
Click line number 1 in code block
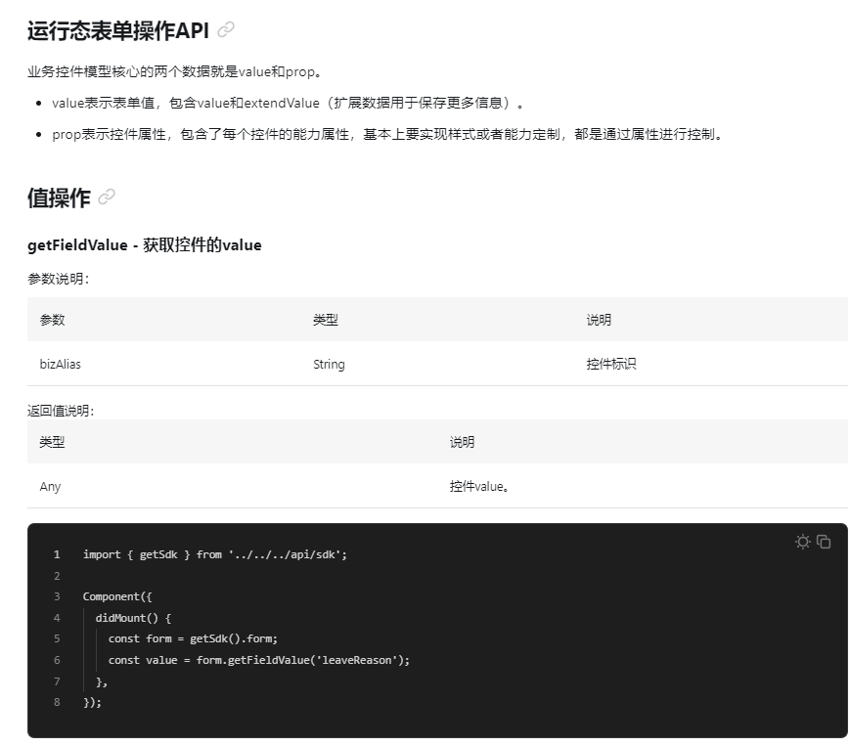click(x=57, y=554)
